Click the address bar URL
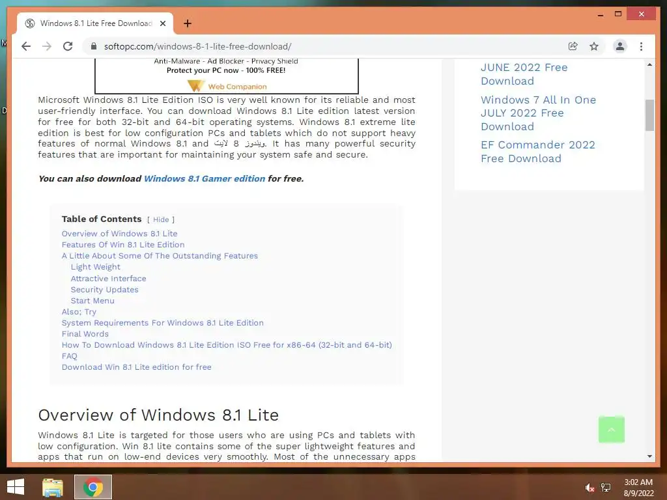 [x=198, y=46]
